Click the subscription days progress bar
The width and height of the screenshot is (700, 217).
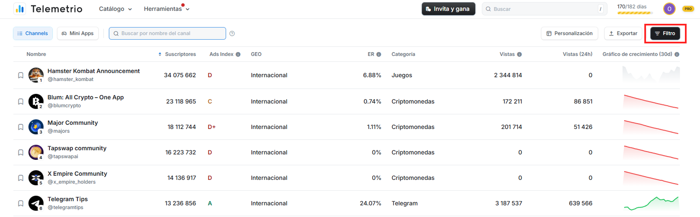click(x=633, y=13)
